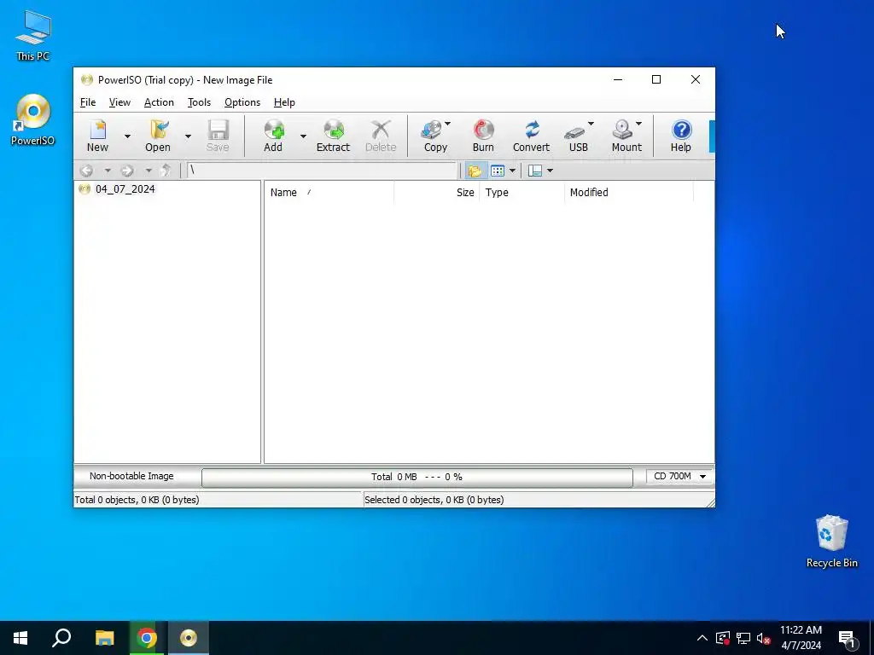Open an image file with Open icon
The width and height of the screenshot is (874, 655).
[158, 136]
